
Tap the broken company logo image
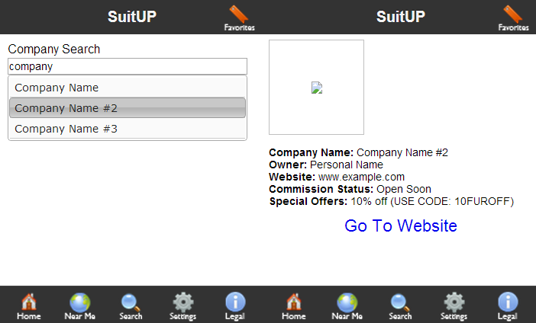(x=317, y=88)
